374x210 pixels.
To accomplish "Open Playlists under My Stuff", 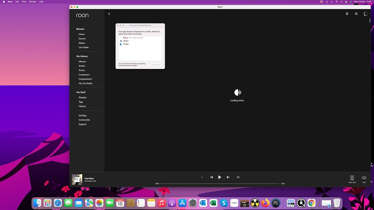I will 83,97.
